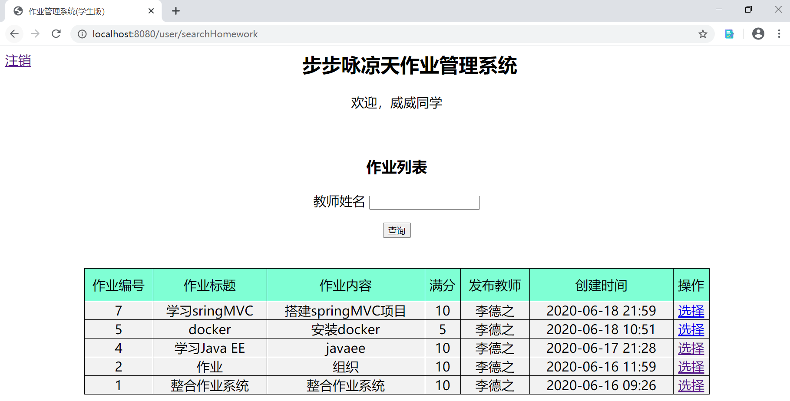The width and height of the screenshot is (790, 401).
Task: Click the 作业编号 column header
Action: click(119, 285)
